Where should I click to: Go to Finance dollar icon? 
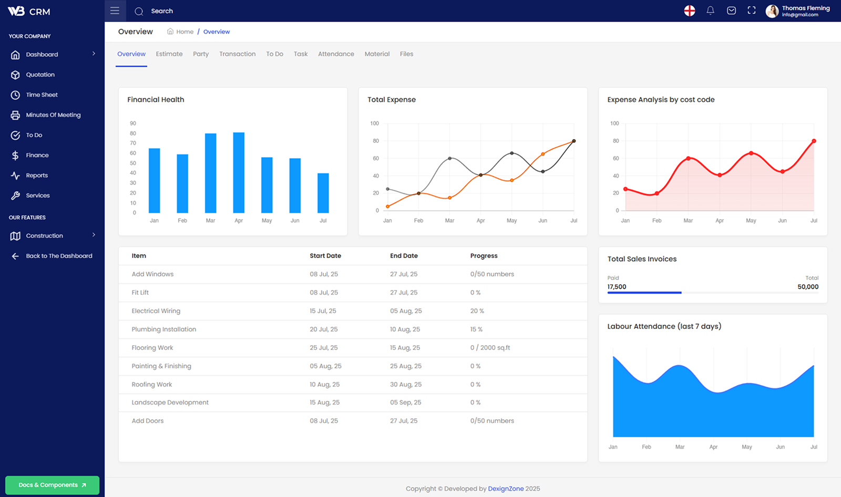tap(15, 156)
